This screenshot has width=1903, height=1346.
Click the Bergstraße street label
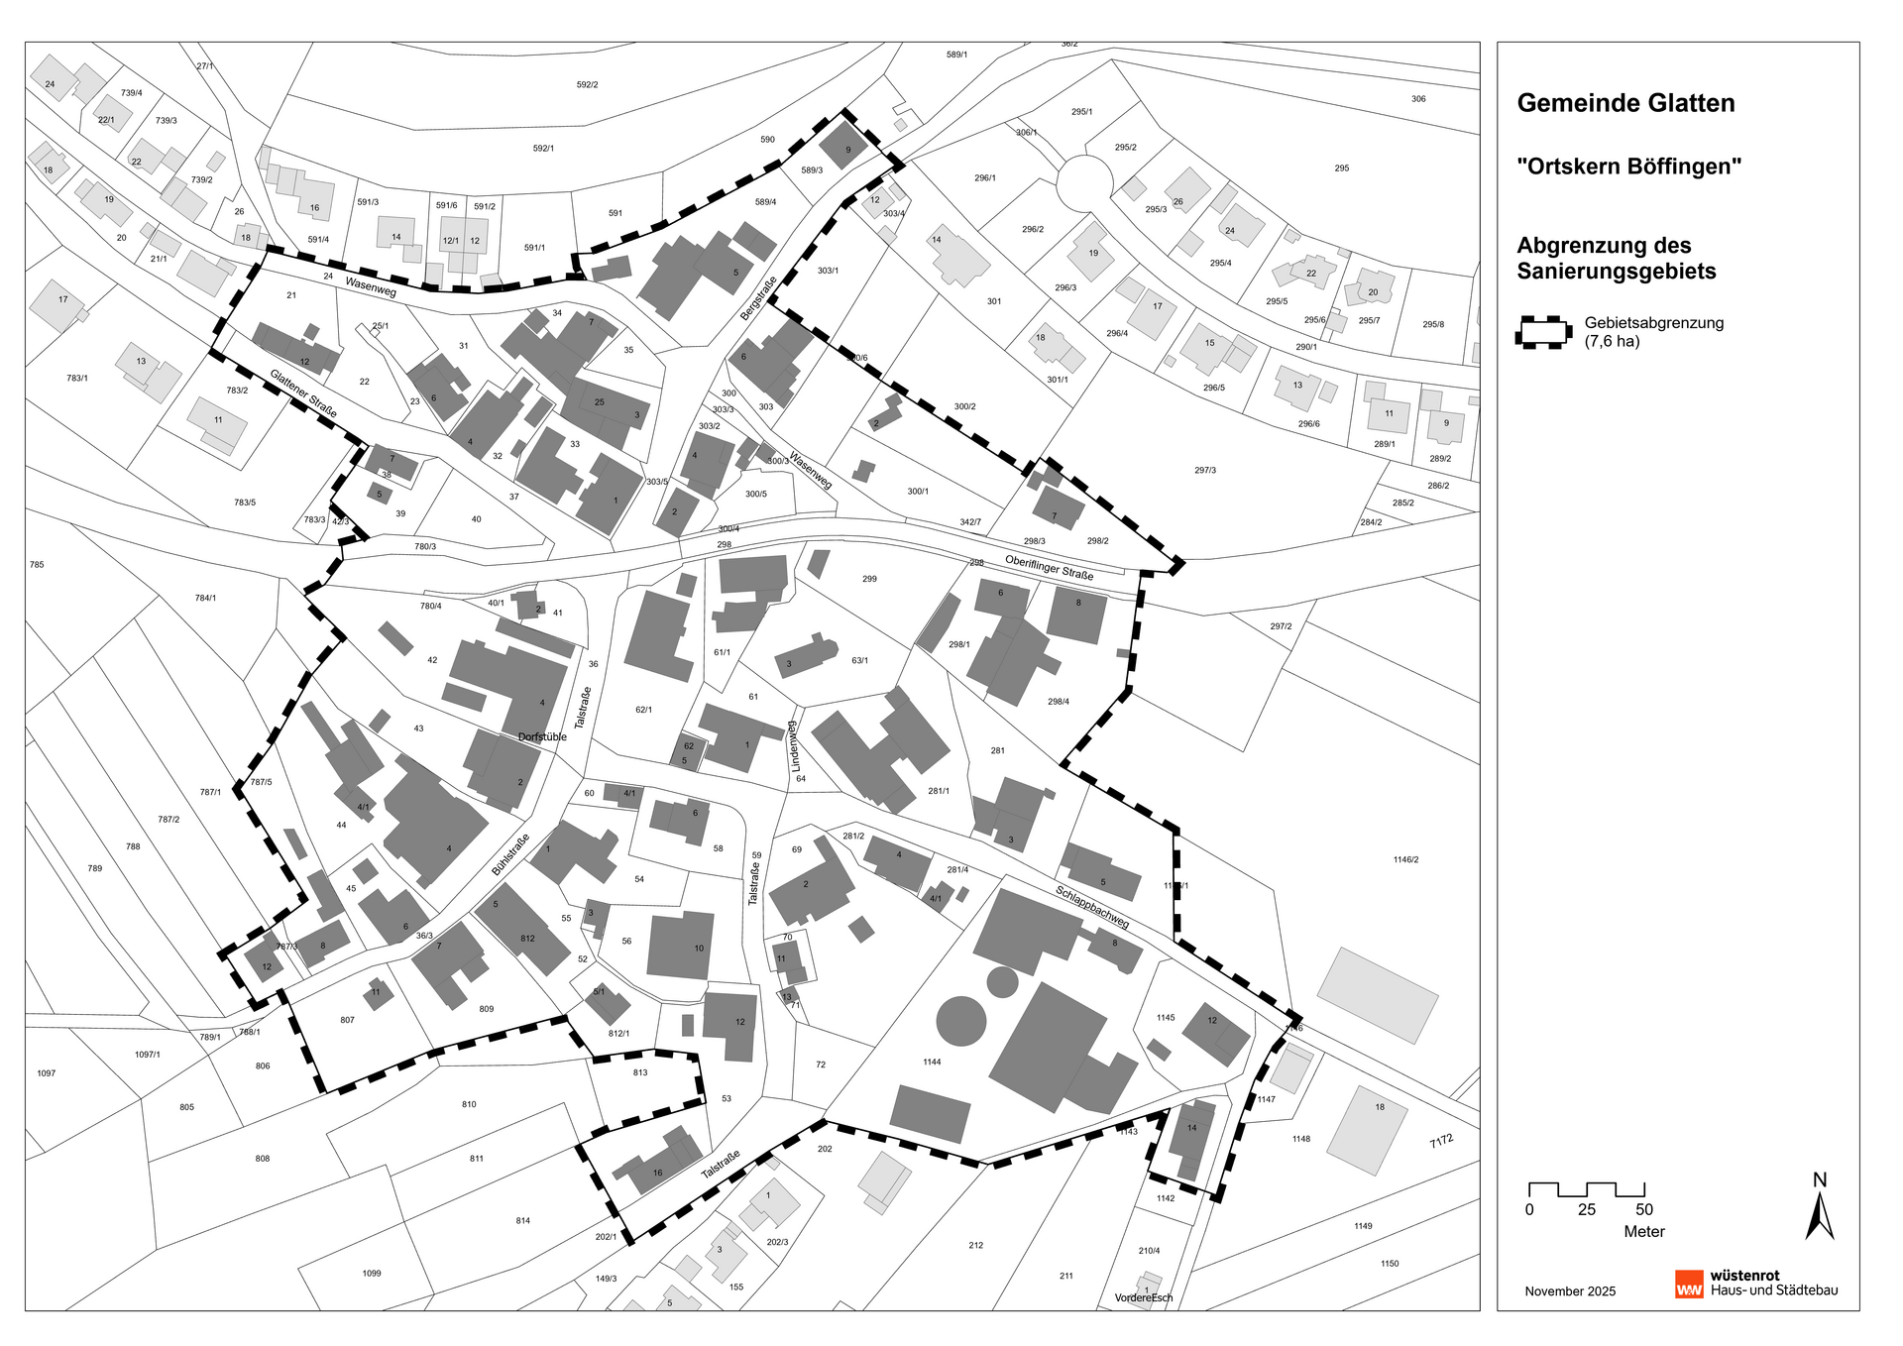[x=758, y=298]
